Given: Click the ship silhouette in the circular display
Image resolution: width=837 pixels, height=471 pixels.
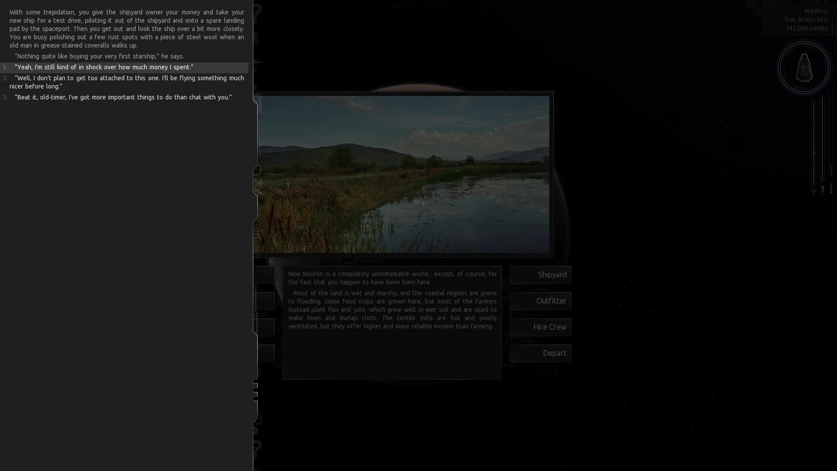Looking at the screenshot, I should click(804, 68).
